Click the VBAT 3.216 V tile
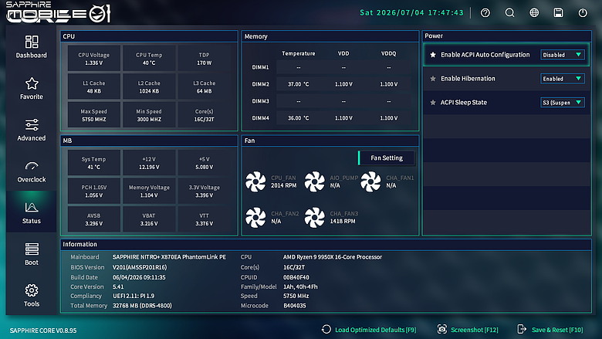The height and width of the screenshot is (339, 602). click(x=149, y=219)
